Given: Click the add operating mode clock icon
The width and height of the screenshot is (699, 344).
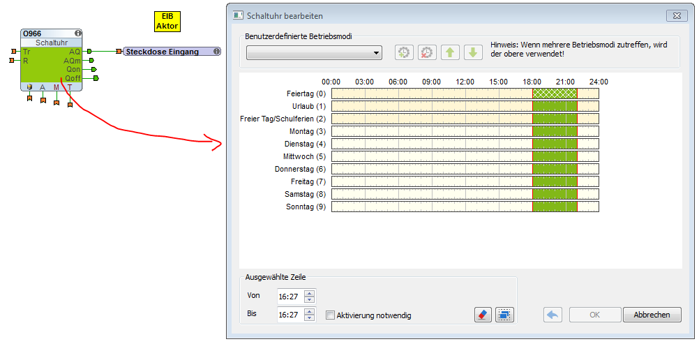Looking at the screenshot, I should pos(404,52).
